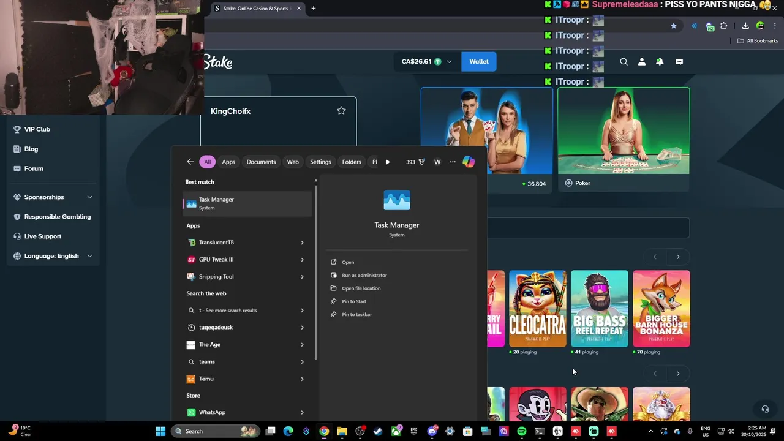Click the W account icon in search panel
The image size is (784, 441).
pos(437,162)
